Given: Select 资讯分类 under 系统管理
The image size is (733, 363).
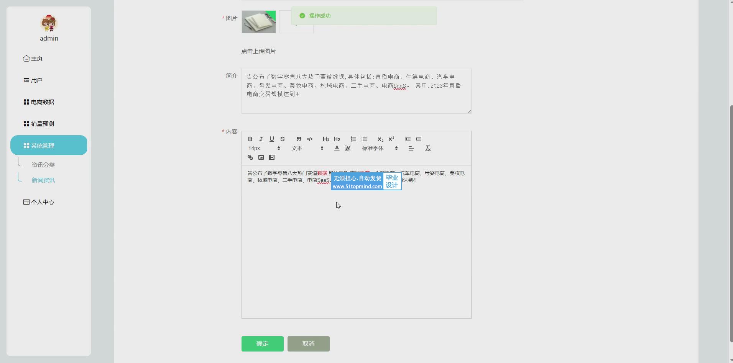Looking at the screenshot, I should [x=43, y=165].
